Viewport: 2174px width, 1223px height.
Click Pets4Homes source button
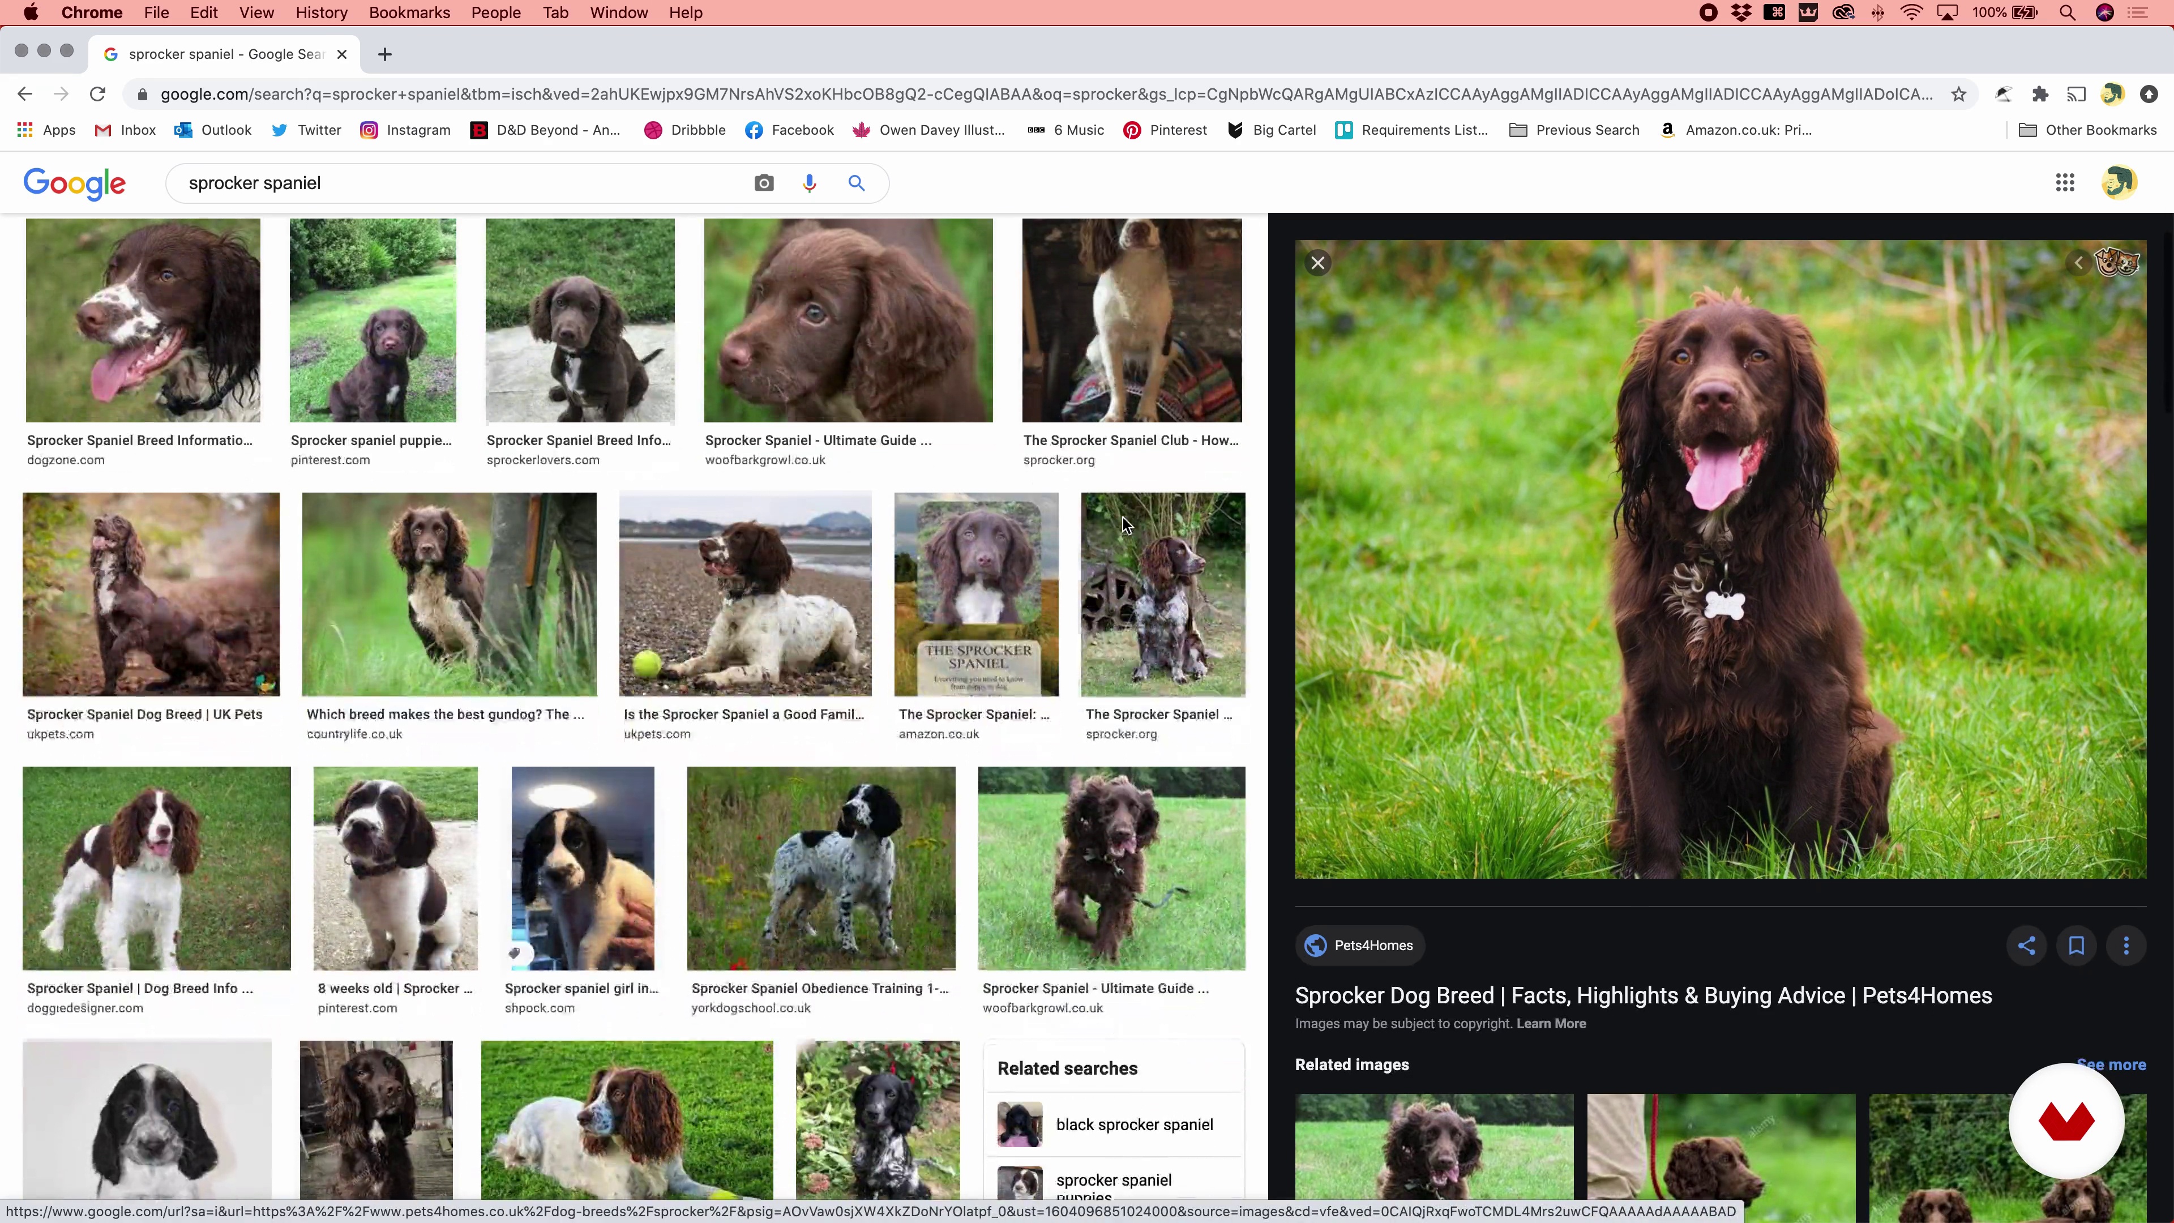(x=1359, y=946)
